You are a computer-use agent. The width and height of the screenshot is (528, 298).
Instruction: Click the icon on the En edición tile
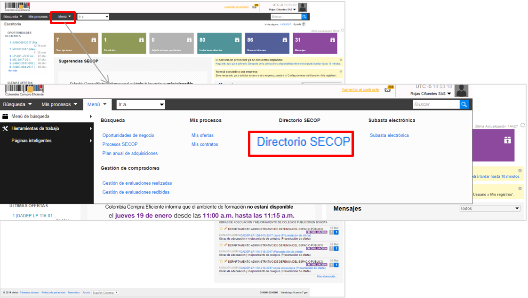tap(142, 39)
